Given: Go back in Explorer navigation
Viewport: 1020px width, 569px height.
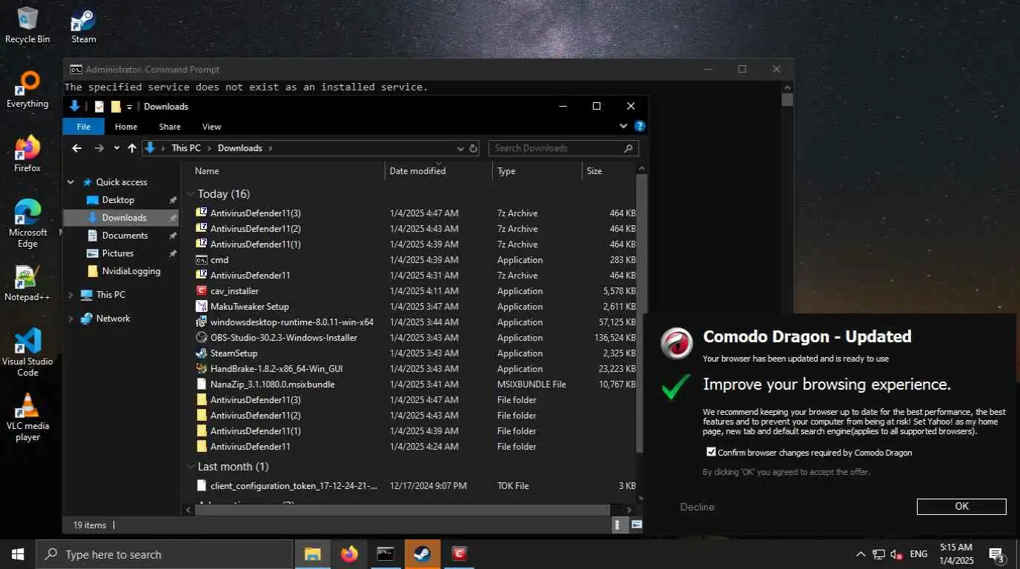Looking at the screenshot, I should click(76, 148).
